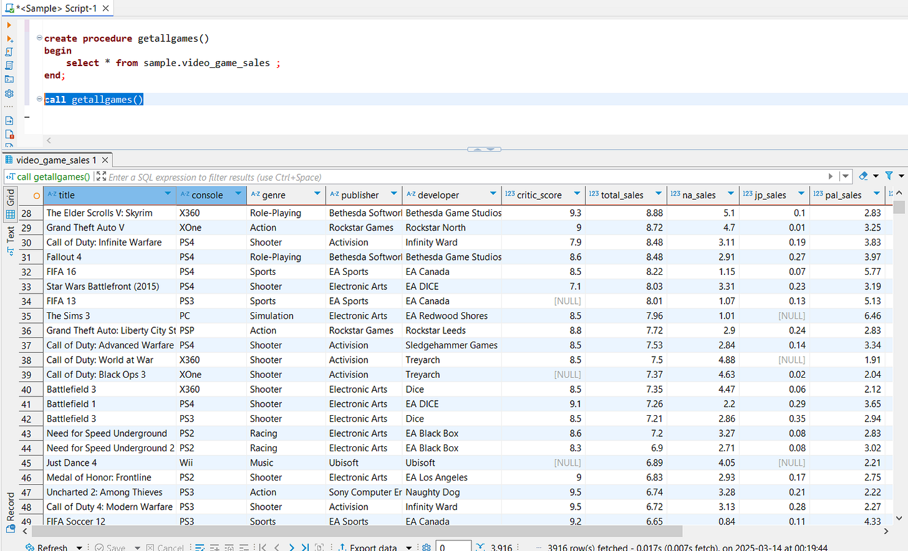Open the total_sales column filter dropdown

click(659, 194)
